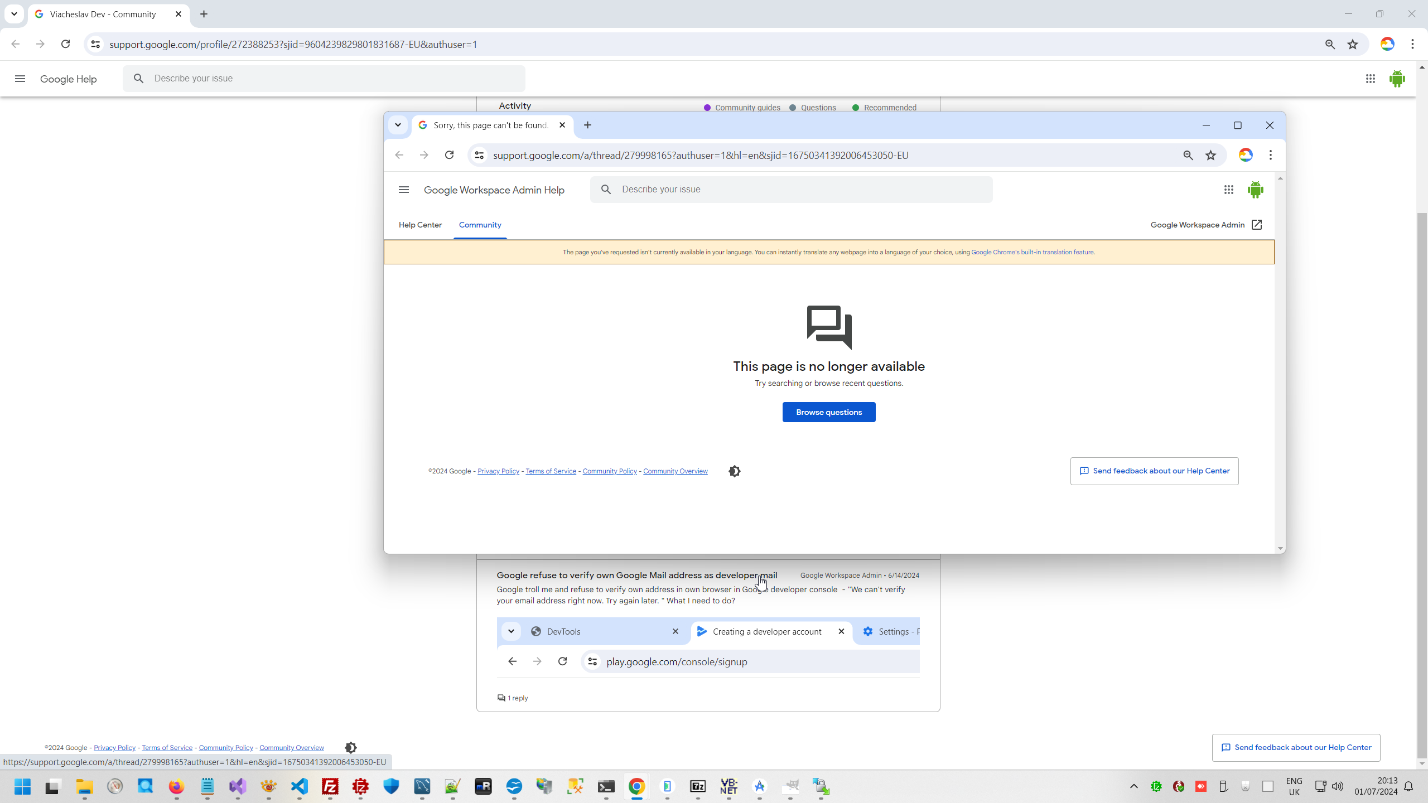
Task: Select the Community tab
Action: pos(480,225)
